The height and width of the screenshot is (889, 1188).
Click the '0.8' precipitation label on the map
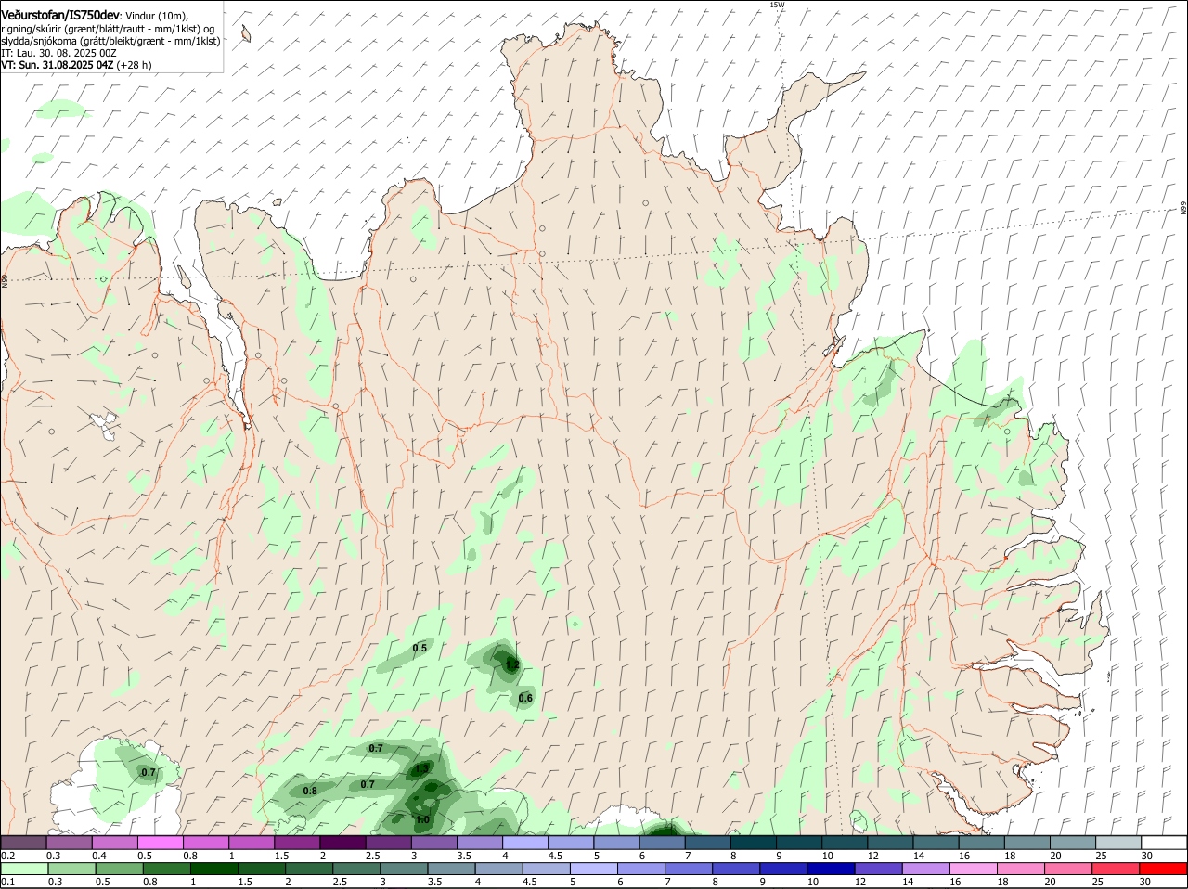pos(310,791)
